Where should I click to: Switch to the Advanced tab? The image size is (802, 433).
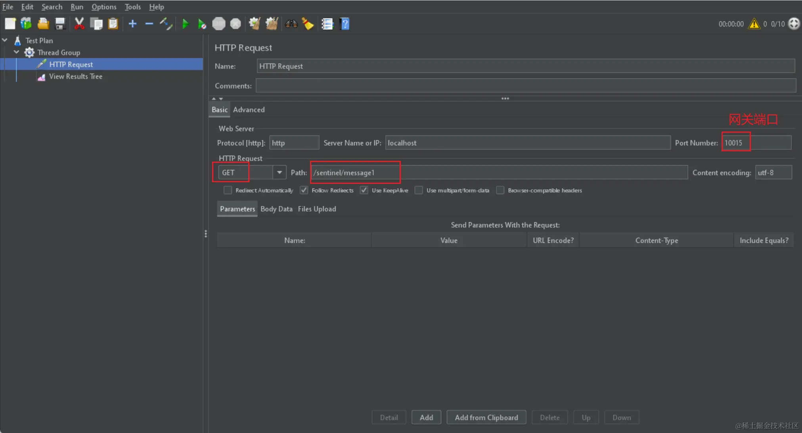point(249,110)
